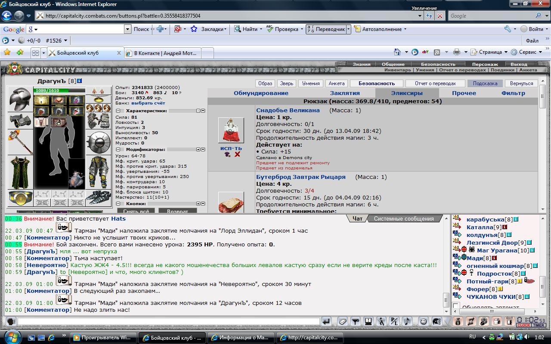Expand the Переводчик dropdown
551x344 pixels.
tap(349, 29)
